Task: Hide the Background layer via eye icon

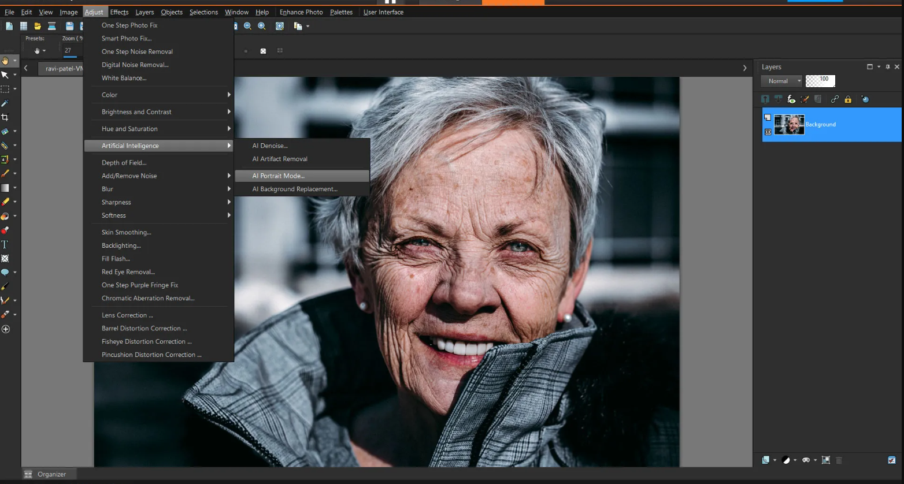Action: pyautogui.click(x=768, y=132)
